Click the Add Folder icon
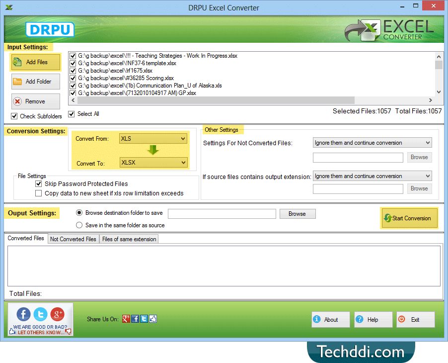The height and width of the screenshot is (363, 448). pyautogui.click(x=17, y=82)
